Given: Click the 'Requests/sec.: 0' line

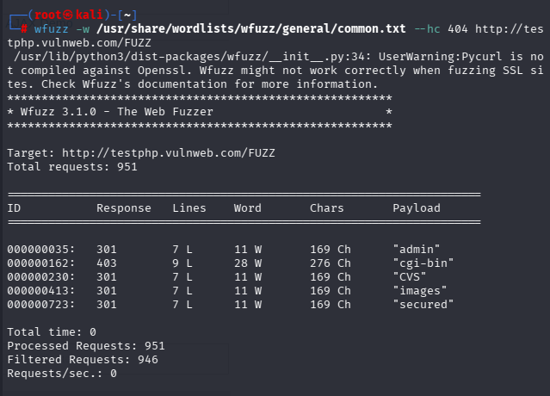Looking at the screenshot, I should pos(62,374).
